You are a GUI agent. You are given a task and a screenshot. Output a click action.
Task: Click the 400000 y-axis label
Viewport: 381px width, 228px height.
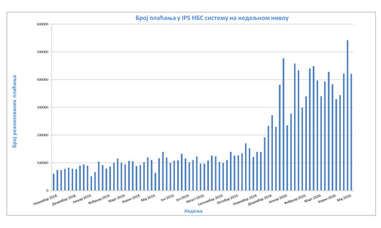43,79
